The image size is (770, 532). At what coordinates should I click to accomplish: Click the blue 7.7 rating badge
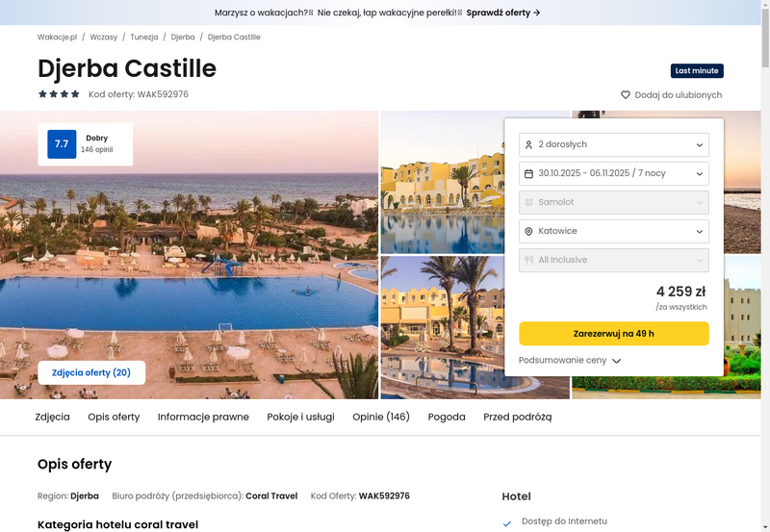62,143
